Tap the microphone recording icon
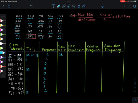138x103 pixels. point(103,6)
